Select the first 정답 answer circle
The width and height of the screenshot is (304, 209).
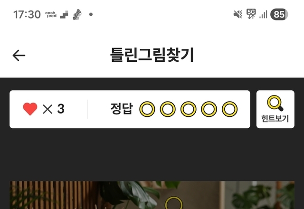pos(147,109)
